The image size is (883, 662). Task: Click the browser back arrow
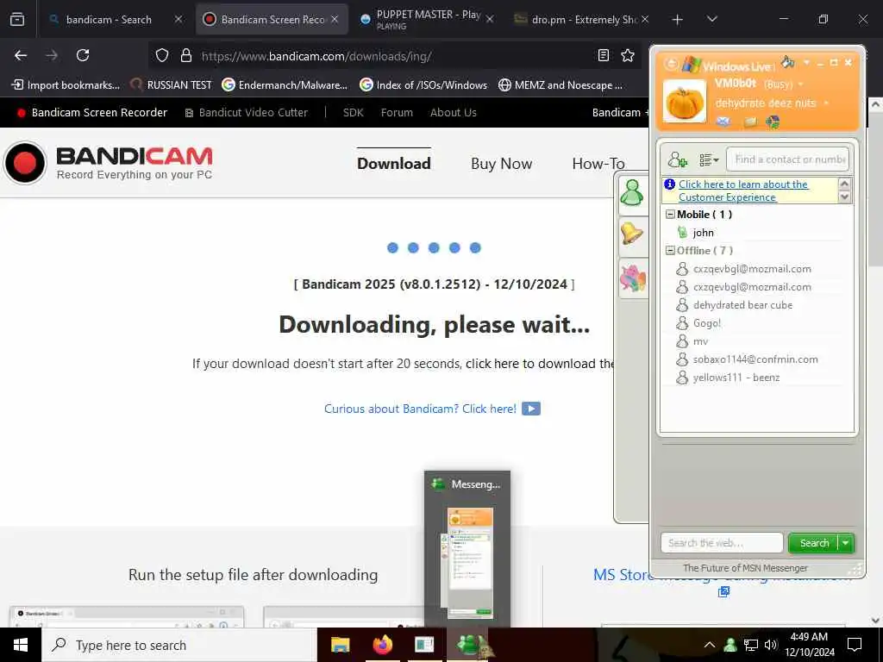point(21,55)
